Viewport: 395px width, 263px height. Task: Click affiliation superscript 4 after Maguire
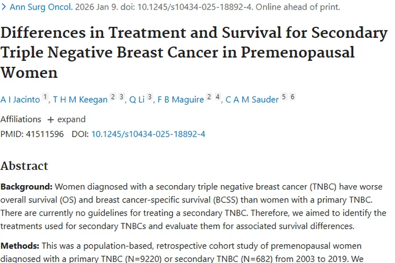tap(218, 97)
